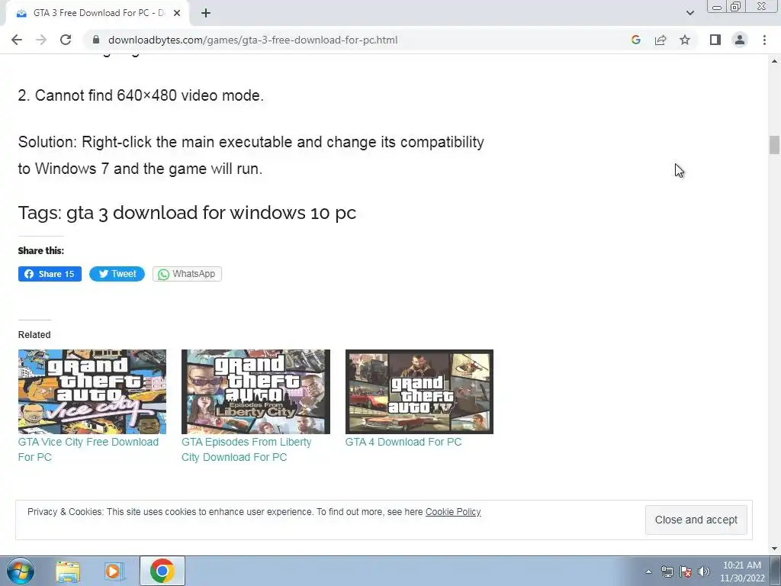This screenshot has width=781, height=586.
Task: Share article on Facebook
Action: (50, 274)
